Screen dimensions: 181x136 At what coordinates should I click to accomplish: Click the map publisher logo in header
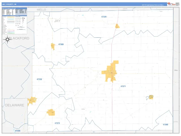pos(171,4)
